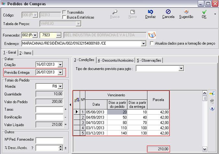Toggle the Busca Estatísticas checkbox
Screen dimensions: 219x154
(x=64, y=17)
